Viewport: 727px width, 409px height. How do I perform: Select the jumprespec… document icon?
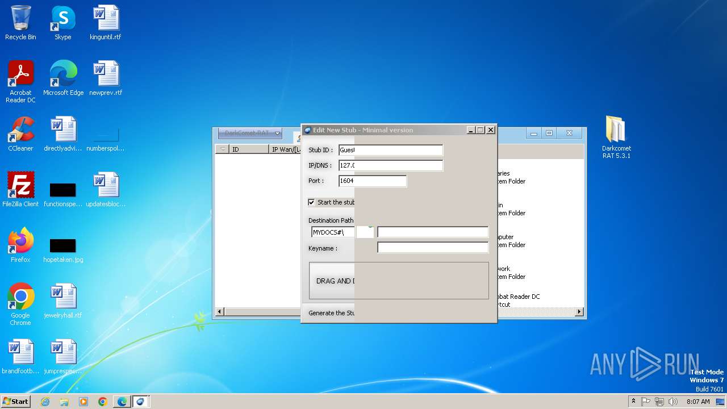[63, 357]
